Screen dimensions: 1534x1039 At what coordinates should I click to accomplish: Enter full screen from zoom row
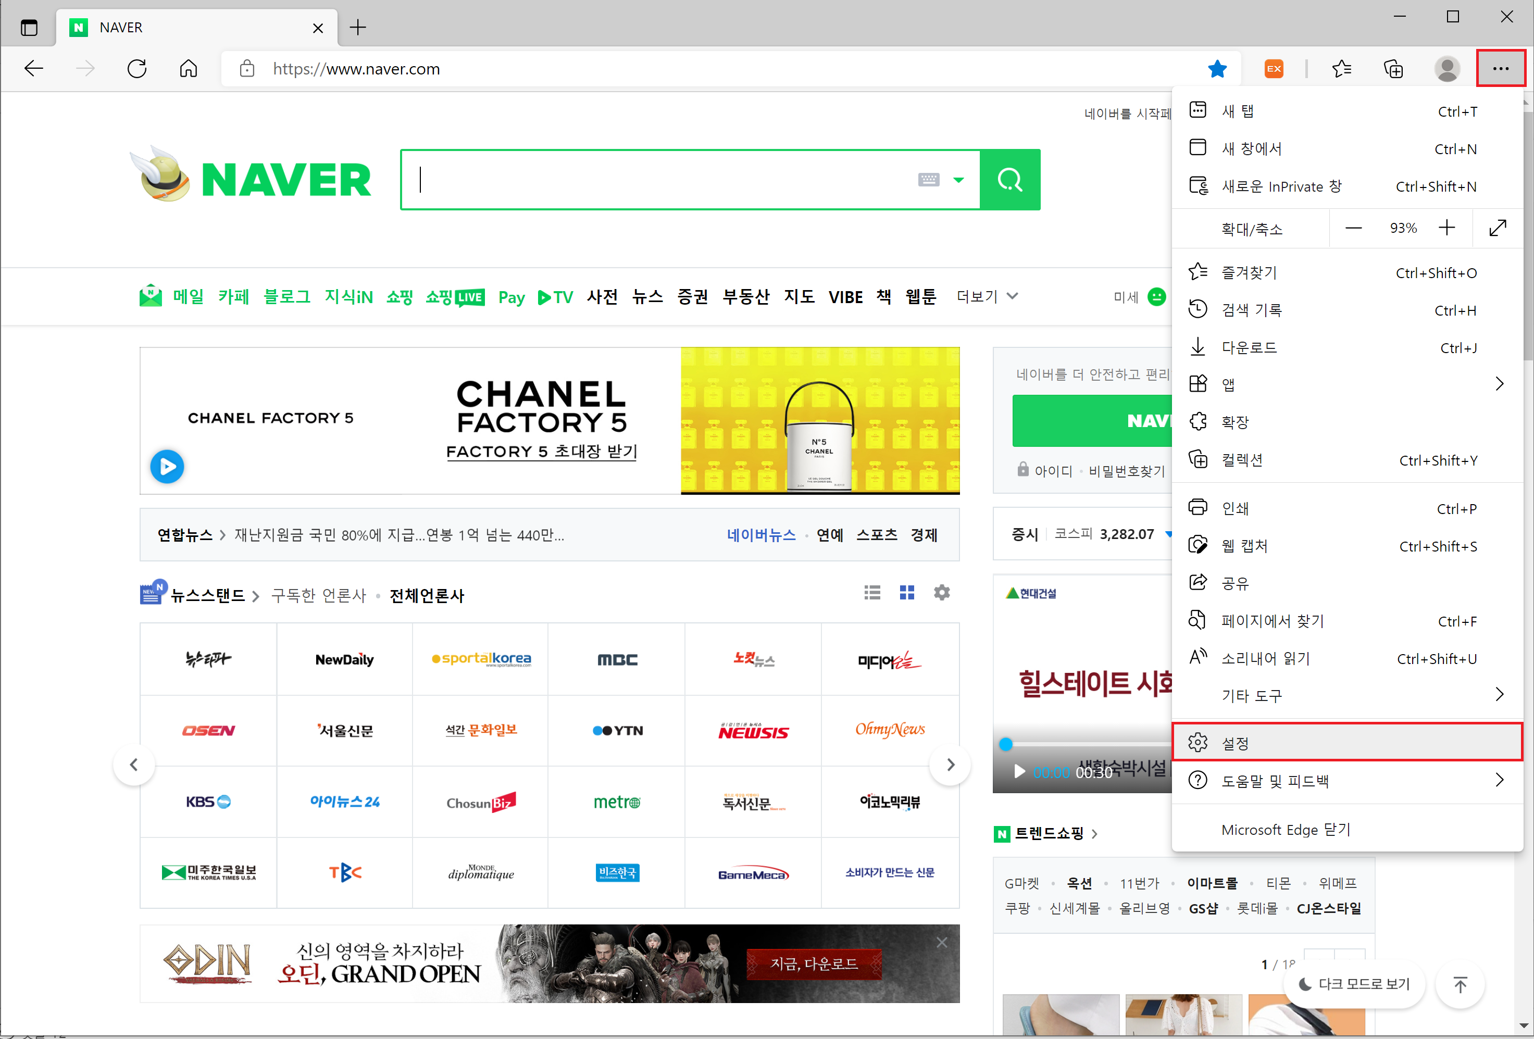coord(1497,229)
